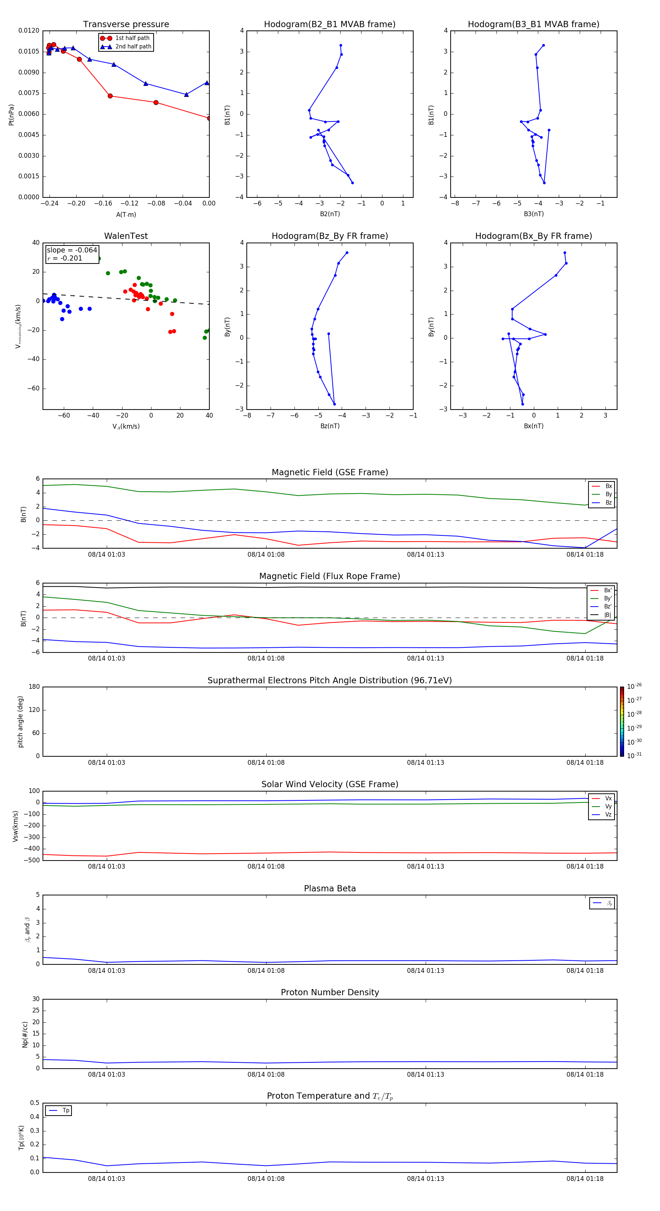Click the 'WalenTest' plot title
660x1211 pixels.
click(x=126, y=236)
